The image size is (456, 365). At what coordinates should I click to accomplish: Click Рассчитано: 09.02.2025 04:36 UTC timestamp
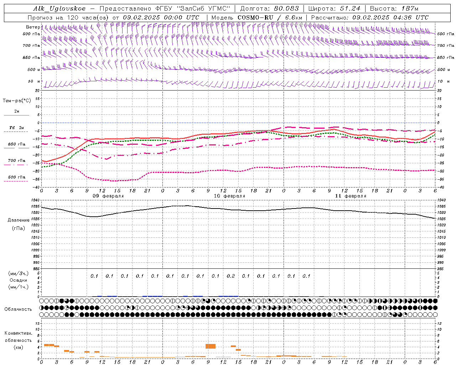click(370, 17)
